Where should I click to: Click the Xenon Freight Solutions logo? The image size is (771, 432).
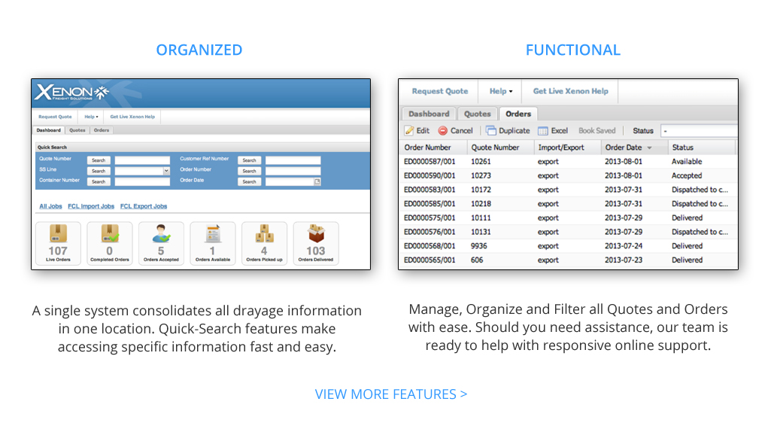pyautogui.click(x=71, y=92)
